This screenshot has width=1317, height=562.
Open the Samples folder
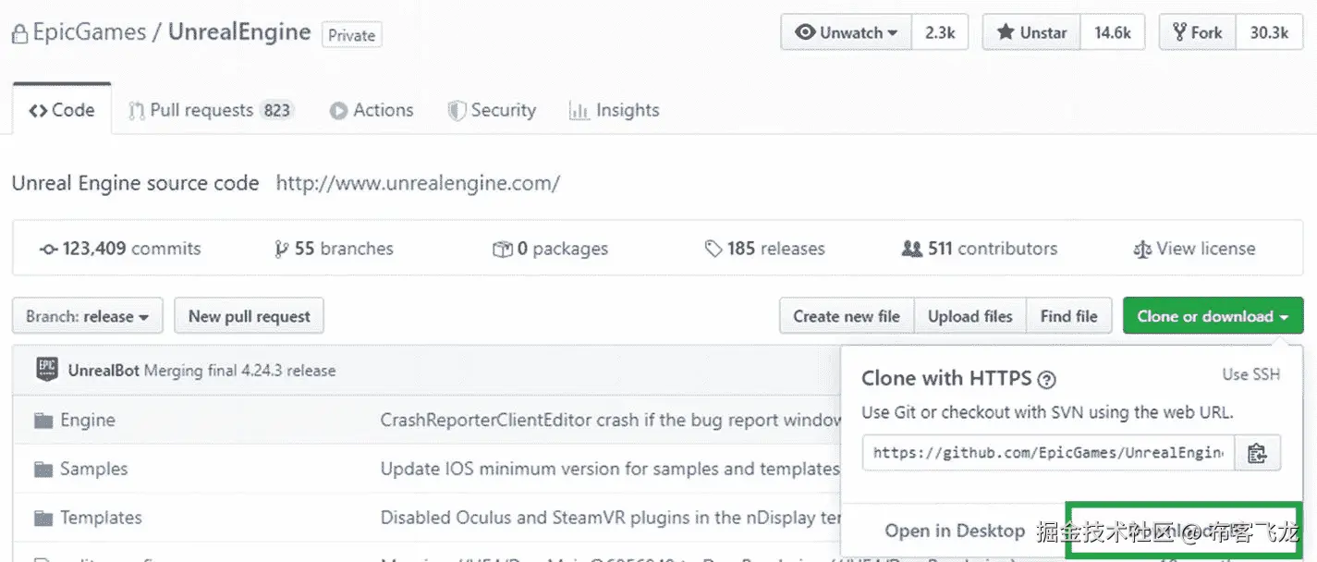94,469
